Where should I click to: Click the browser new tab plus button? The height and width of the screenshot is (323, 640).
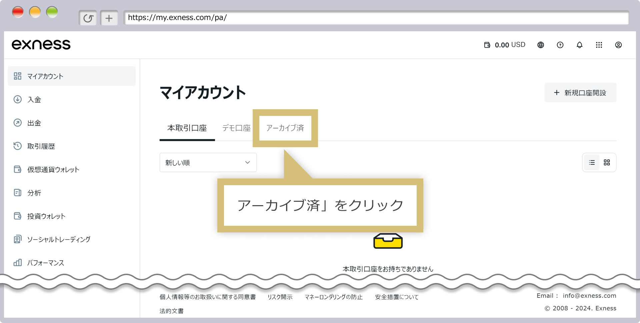109,18
